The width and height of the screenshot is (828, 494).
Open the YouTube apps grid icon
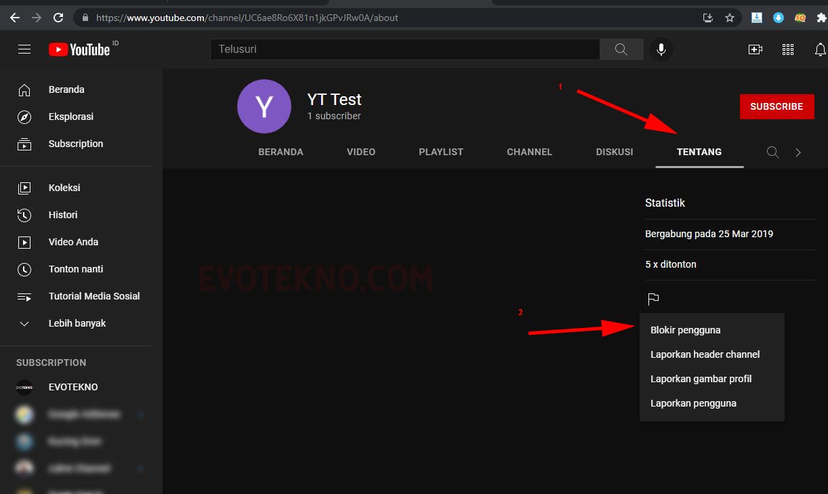787,49
